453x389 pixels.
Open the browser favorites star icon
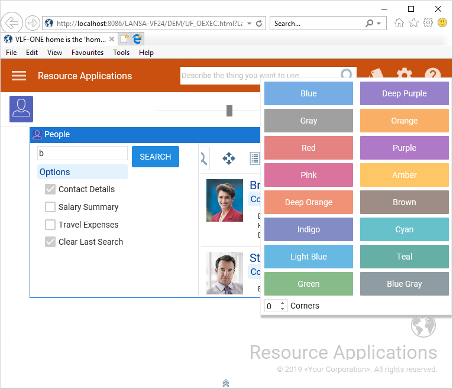point(413,23)
